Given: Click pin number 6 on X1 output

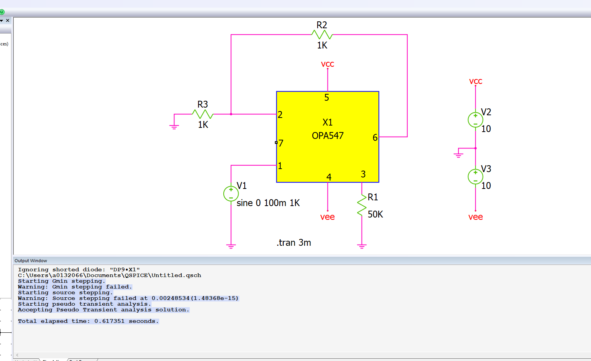Looking at the screenshot, I should [375, 138].
